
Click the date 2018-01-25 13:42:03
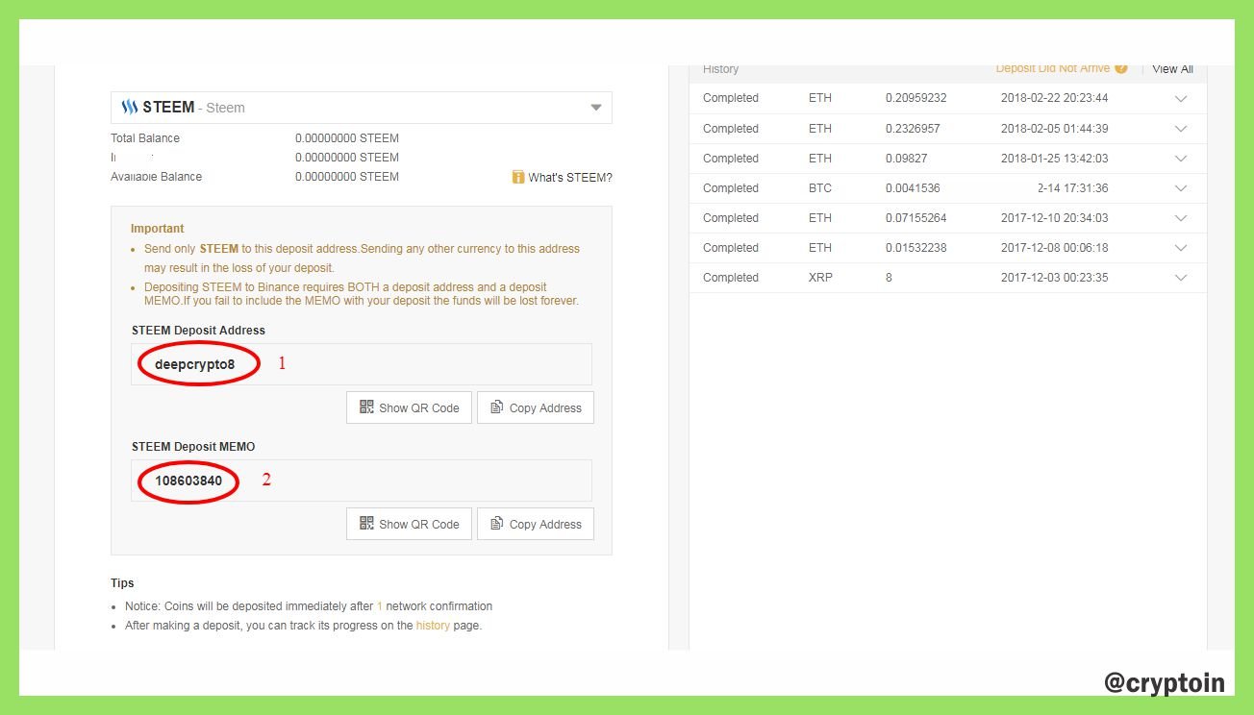[1054, 159]
